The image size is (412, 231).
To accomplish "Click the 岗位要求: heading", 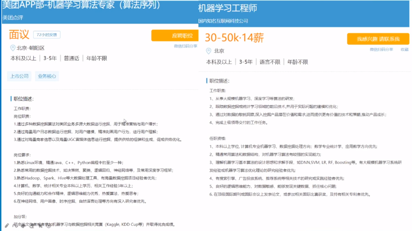I will pos(22,155).
